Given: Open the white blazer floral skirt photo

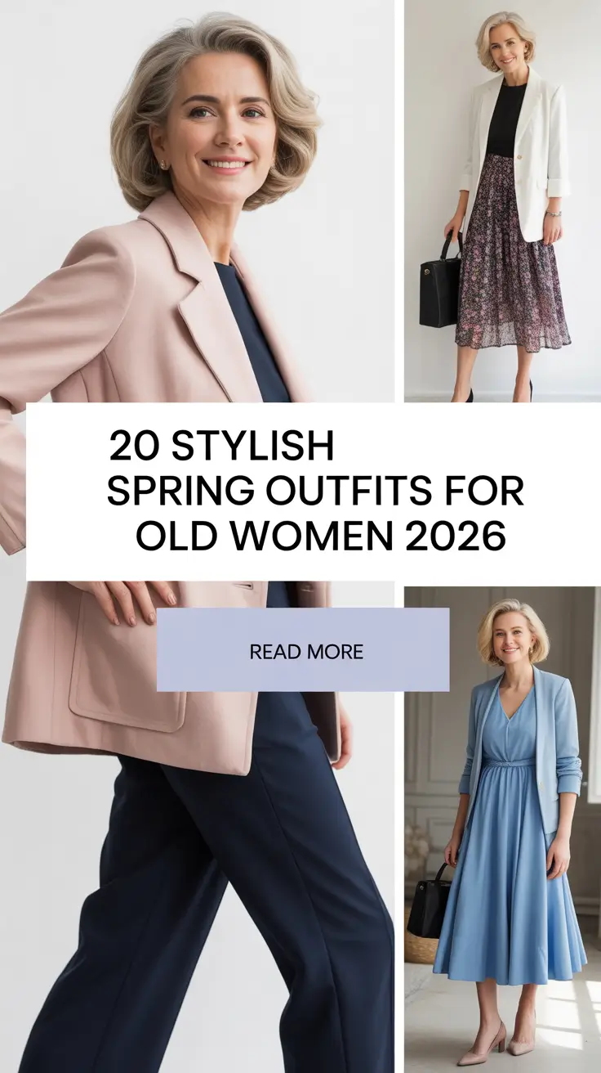Looking at the screenshot, I should click(x=502, y=200).
